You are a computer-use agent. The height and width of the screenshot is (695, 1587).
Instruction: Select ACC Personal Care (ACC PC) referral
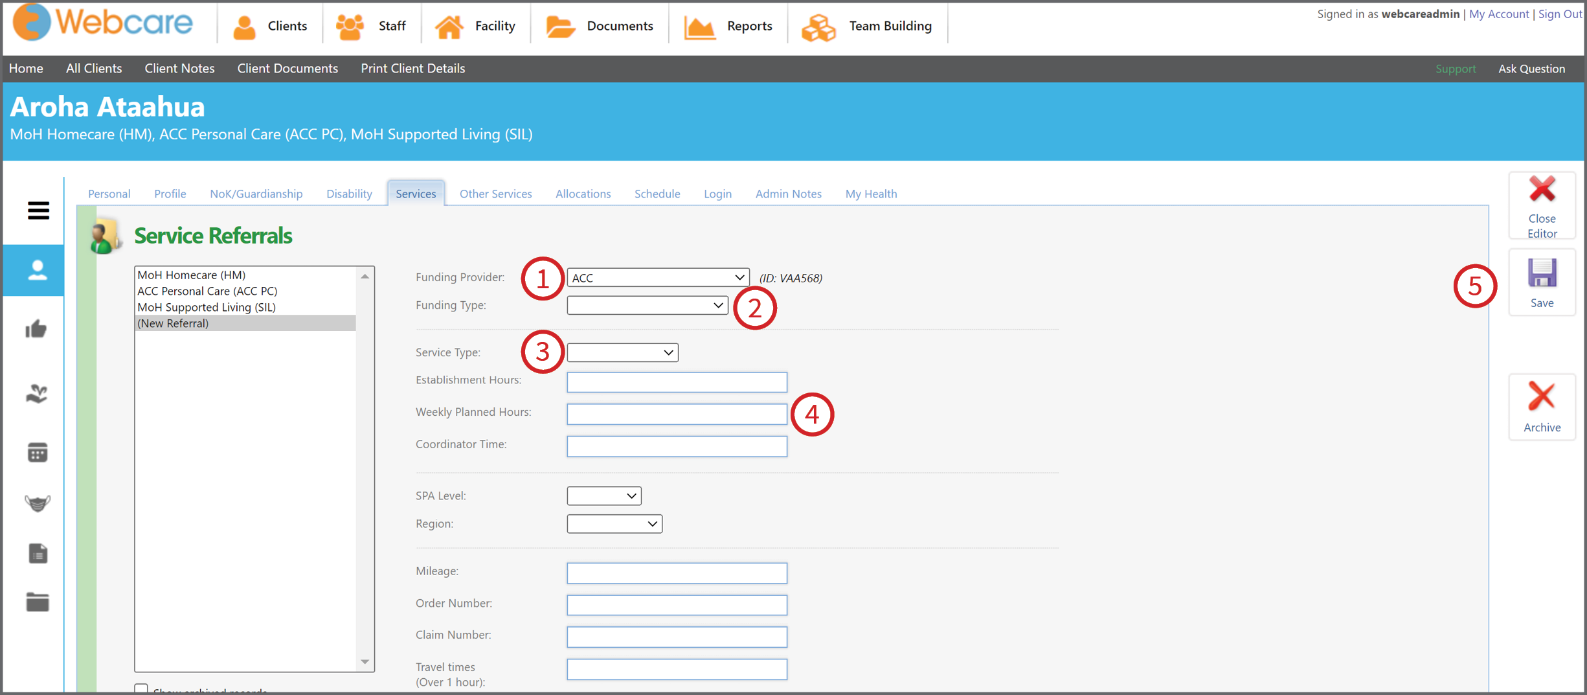(x=207, y=291)
